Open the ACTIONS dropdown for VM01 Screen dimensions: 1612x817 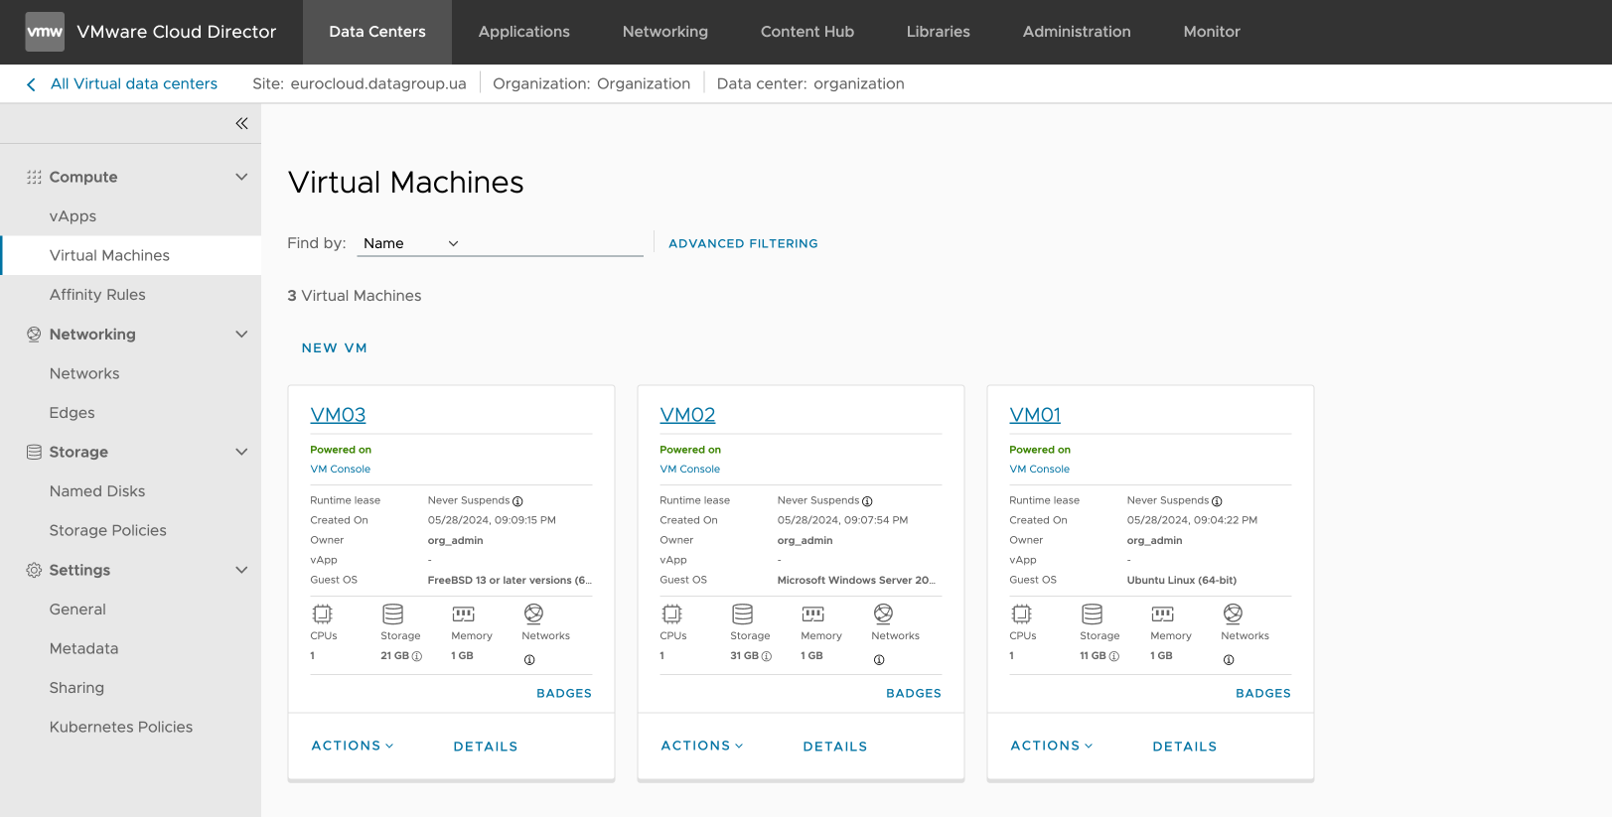(1052, 746)
